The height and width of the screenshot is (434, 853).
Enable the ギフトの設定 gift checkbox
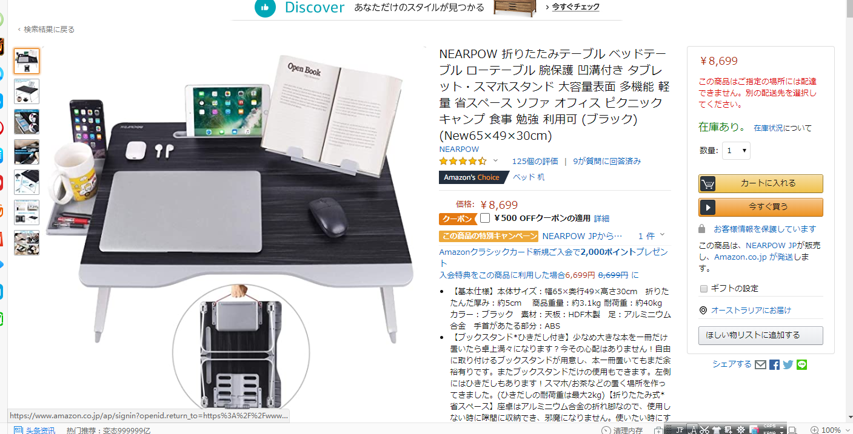click(x=704, y=288)
